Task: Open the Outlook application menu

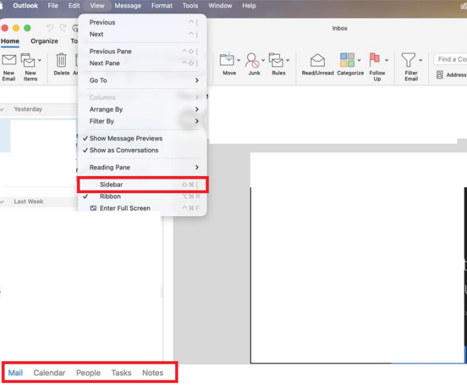Action: point(25,6)
